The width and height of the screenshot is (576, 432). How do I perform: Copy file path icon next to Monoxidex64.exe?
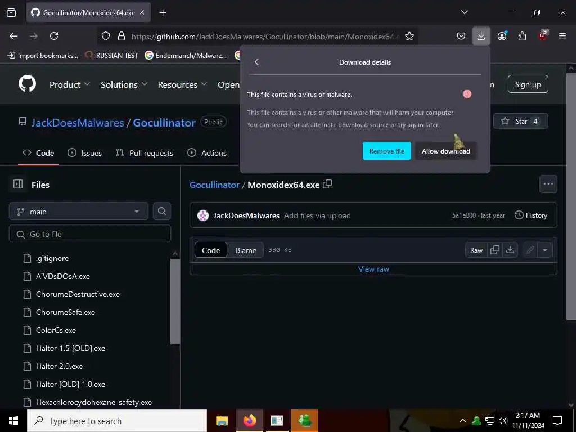tap(327, 184)
